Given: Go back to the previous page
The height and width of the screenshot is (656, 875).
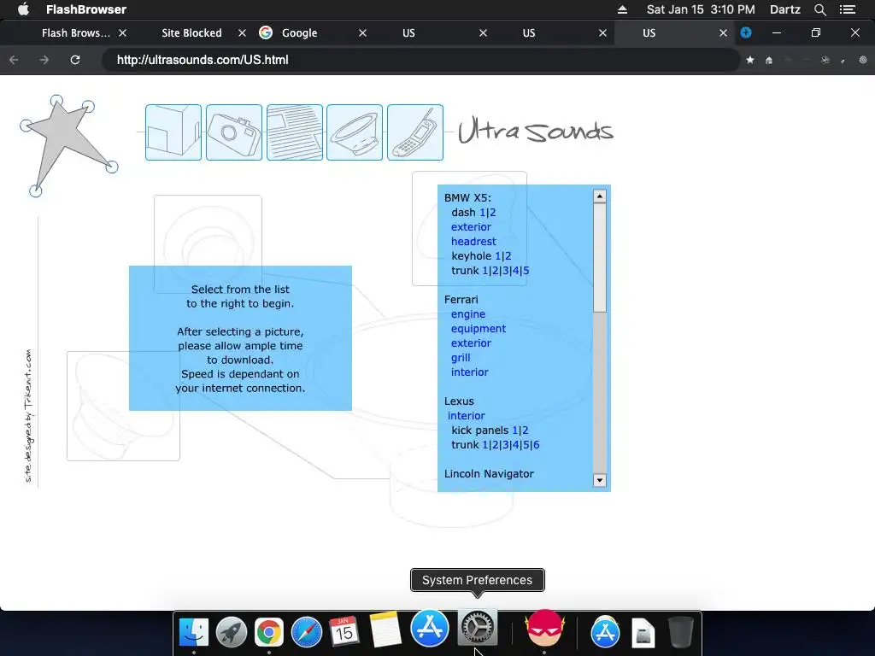Looking at the screenshot, I should [x=14, y=60].
